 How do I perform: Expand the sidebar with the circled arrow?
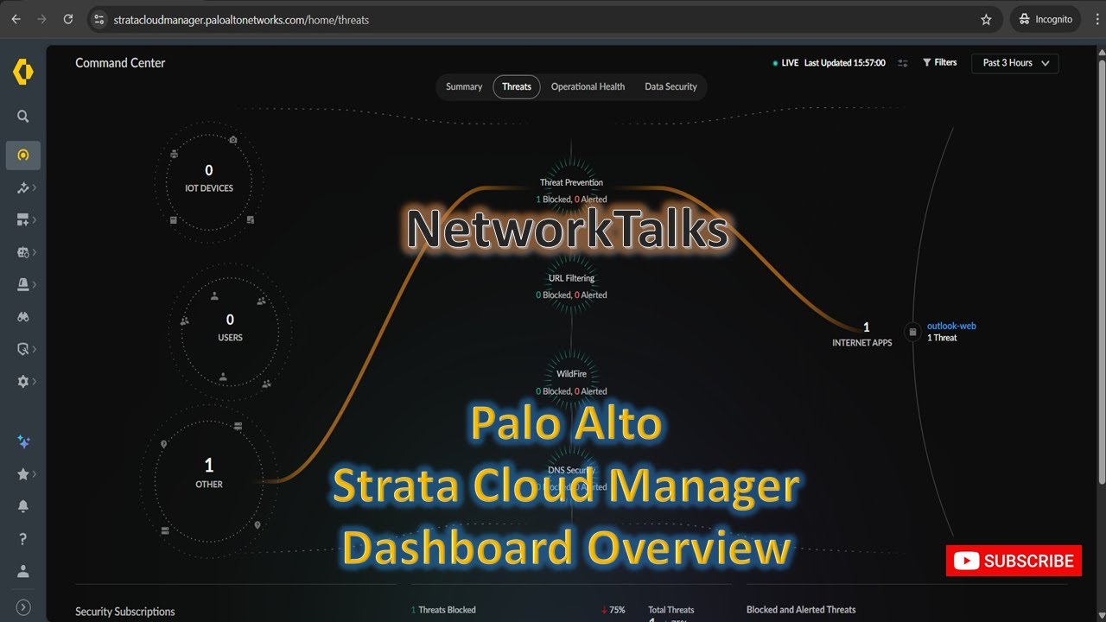point(23,607)
